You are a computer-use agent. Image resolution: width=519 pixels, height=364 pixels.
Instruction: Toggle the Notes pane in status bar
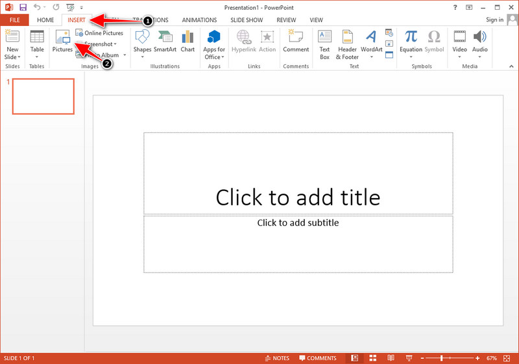tap(277, 358)
